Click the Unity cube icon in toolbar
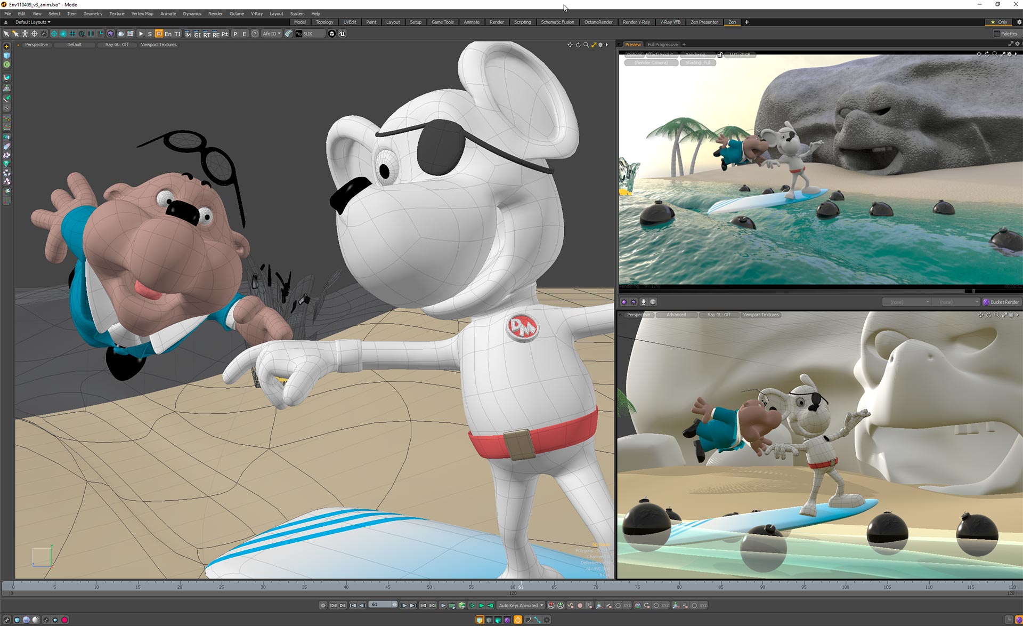Image resolution: width=1023 pixels, height=626 pixels. tap(332, 34)
